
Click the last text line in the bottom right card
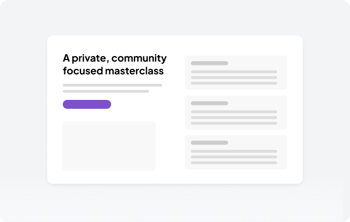point(234,163)
